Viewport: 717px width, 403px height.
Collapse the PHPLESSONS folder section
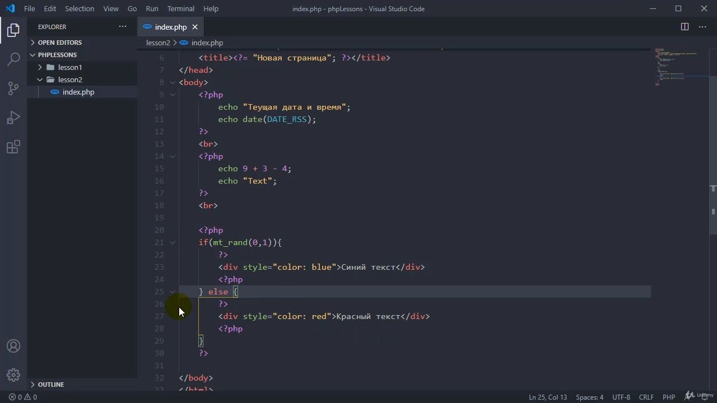pos(82,55)
